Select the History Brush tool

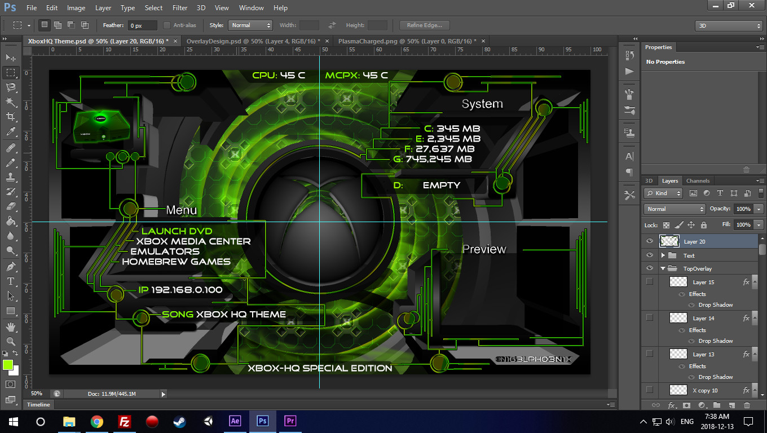[x=11, y=192]
